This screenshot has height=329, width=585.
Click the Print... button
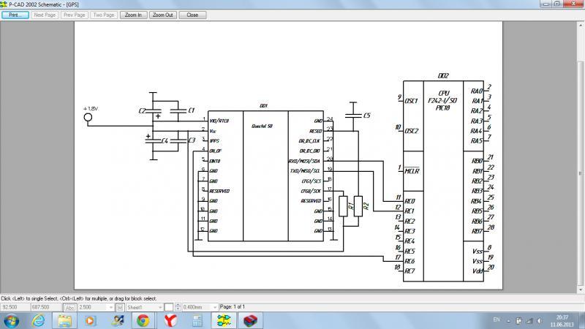15,15
